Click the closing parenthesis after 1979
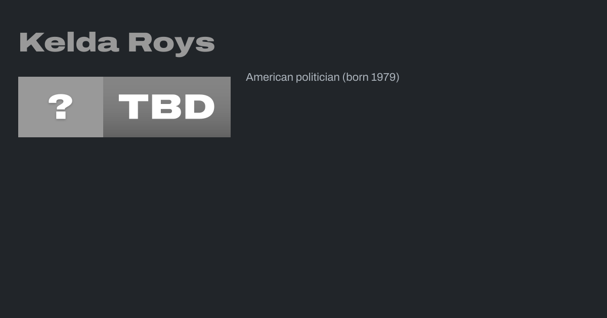The height and width of the screenshot is (318, 607). click(x=398, y=78)
